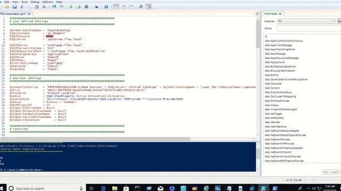Click the Show Command Window icon
This screenshot has width=341, height=191.
pyautogui.click(x=141, y=7)
